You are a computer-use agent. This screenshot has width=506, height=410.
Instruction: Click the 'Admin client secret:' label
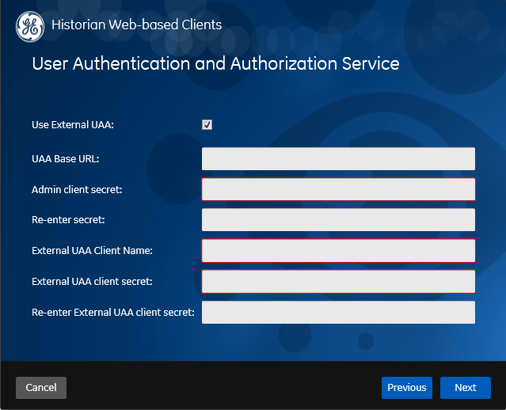[77, 189]
